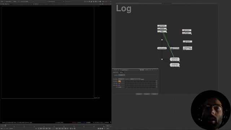This screenshot has height=130, width=231.
Task: Select the topmost node of the left stack
Action: click(x=162, y=26)
